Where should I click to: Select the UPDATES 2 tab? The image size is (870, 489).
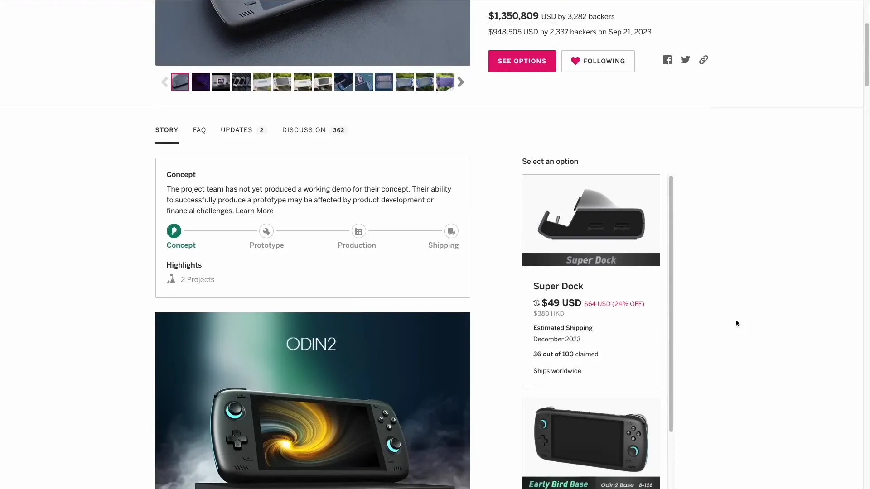click(x=242, y=129)
